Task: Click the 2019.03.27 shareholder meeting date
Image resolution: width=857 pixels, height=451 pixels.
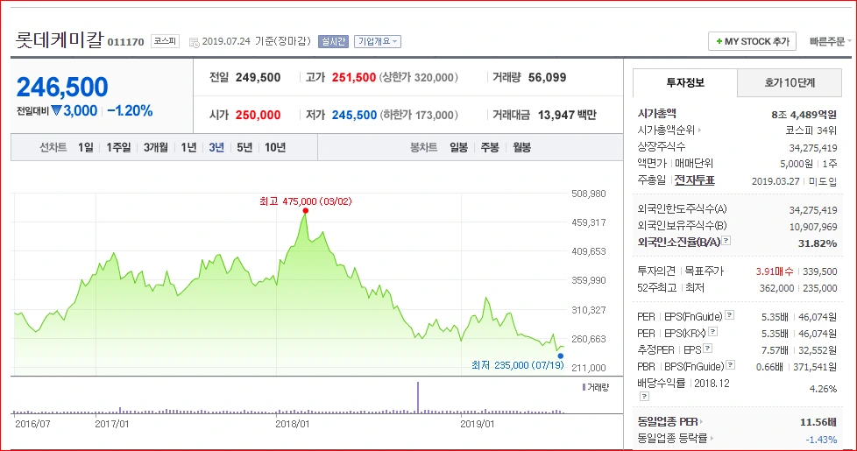Action: (776, 181)
